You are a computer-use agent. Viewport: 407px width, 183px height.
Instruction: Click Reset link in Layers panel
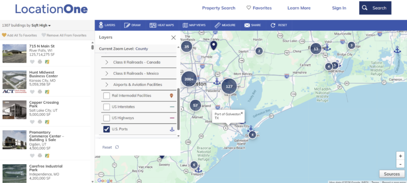tap(110, 147)
